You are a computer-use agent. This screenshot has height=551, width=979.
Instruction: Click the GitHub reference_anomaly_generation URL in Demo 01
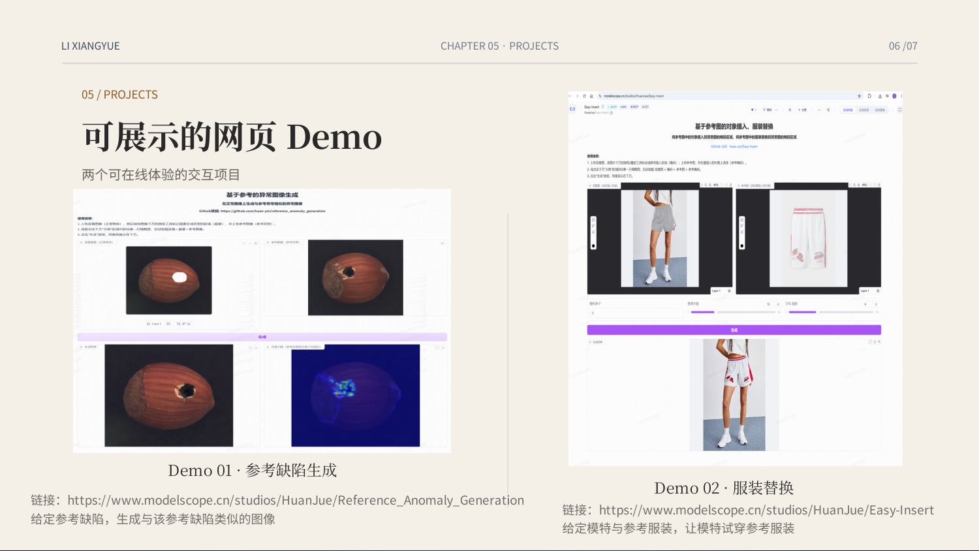(x=273, y=211)
